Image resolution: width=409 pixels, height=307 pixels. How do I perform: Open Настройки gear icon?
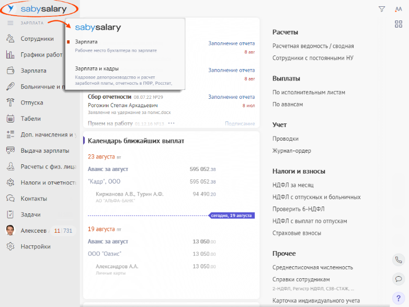click(10, 246)
